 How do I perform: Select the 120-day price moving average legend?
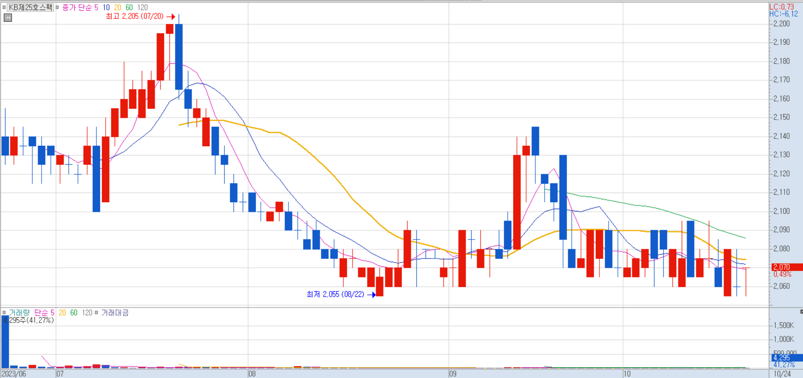(143, 7)
